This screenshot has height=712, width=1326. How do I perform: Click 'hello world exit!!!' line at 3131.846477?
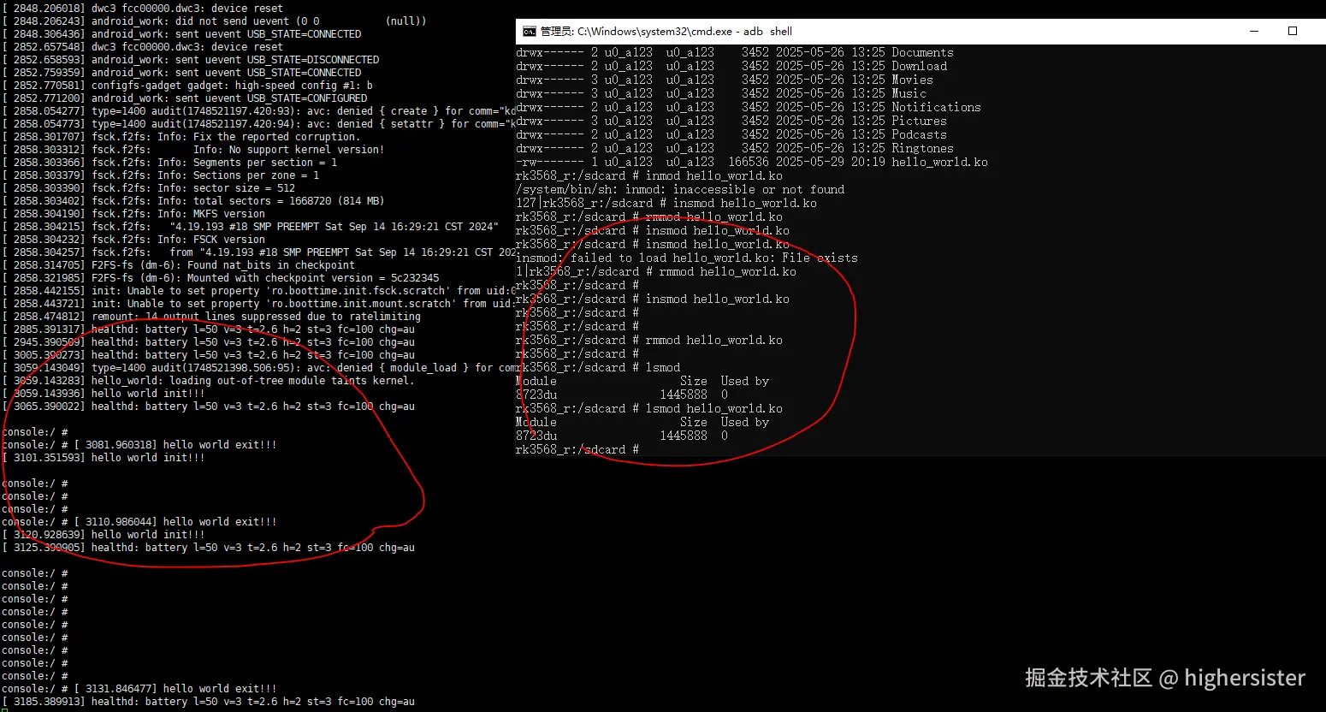coord(139,688)
